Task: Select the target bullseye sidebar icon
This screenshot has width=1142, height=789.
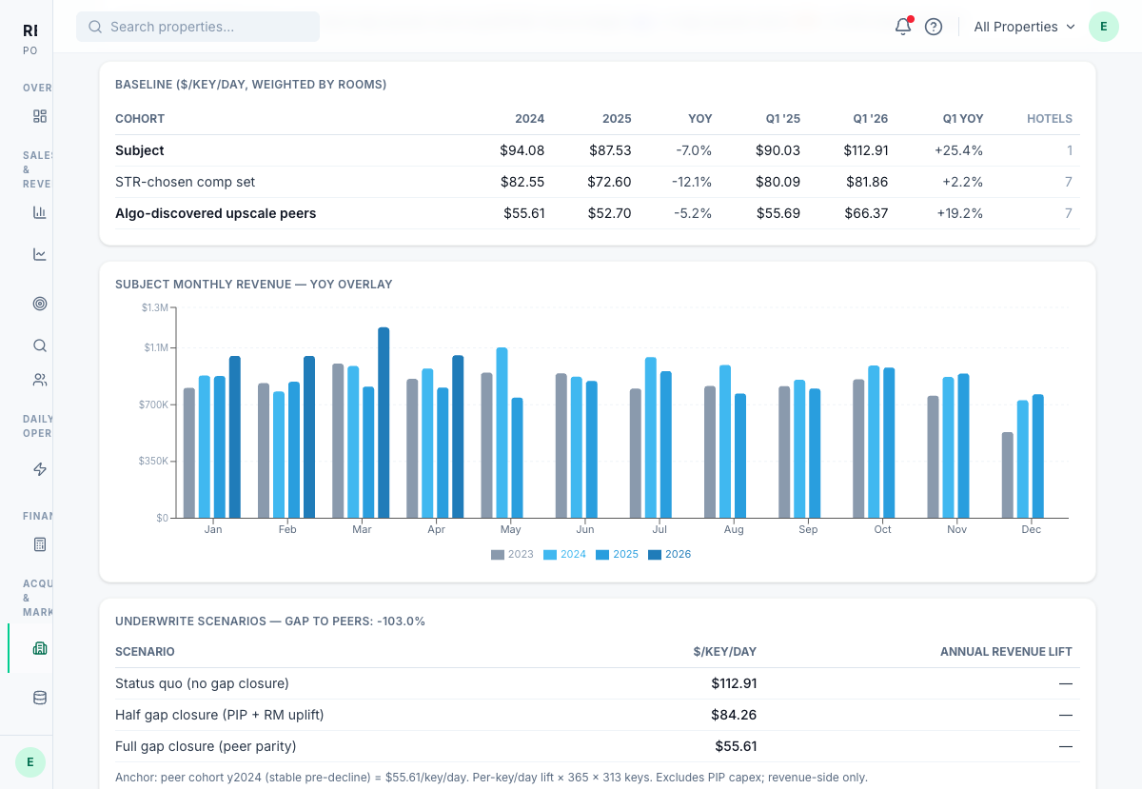Action: 40,304
